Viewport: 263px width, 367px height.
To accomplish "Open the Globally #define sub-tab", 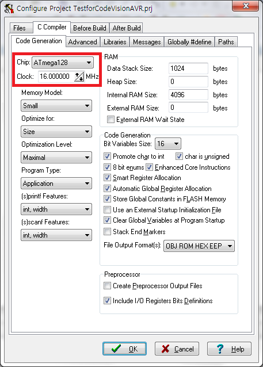I will click(189, 42).
